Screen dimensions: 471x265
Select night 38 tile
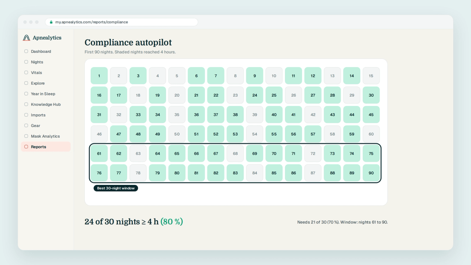[x=235, y=115]
